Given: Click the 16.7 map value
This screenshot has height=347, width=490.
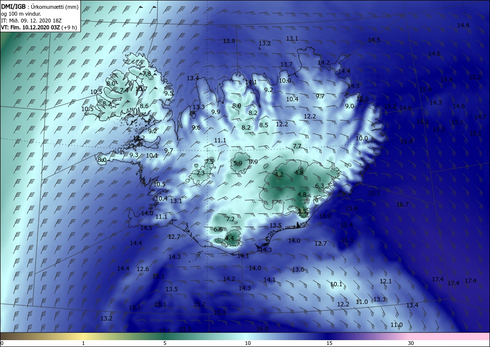Looking at the screenshot, I should pyautogui.click(x=402, y=205).
